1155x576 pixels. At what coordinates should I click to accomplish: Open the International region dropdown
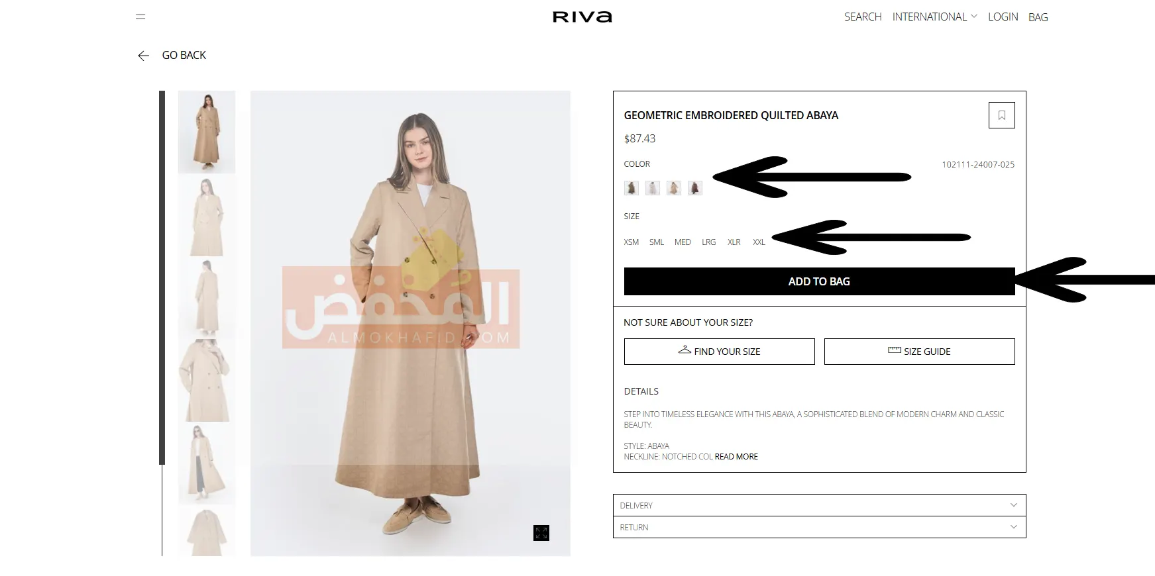[934, 17]
